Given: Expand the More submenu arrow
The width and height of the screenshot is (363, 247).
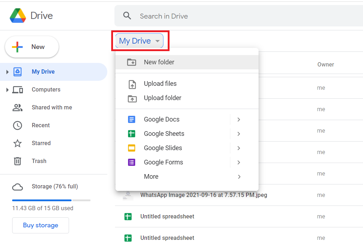Looking at the screenshot, I should click(239, 177).
